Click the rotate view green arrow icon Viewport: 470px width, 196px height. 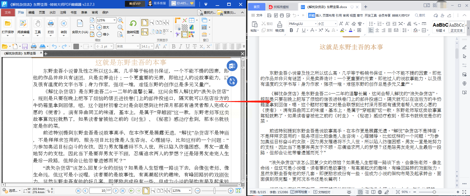[x=133, y=24]
